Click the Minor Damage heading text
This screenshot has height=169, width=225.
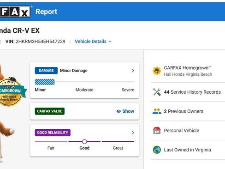click(74, 71)
